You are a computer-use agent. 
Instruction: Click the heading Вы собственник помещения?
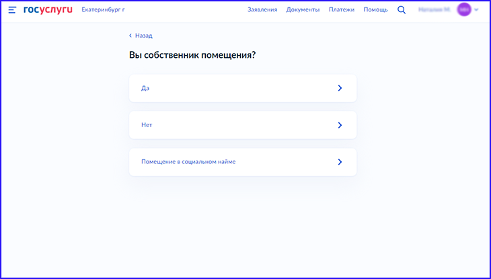pyautogui.click(x=192, y=55)
